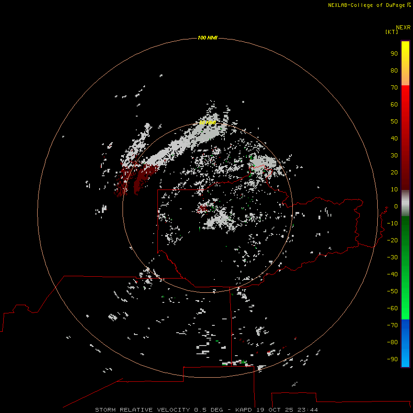
Task: Click the 19 OCT 25 date in caption
Action: pos(275,410)
